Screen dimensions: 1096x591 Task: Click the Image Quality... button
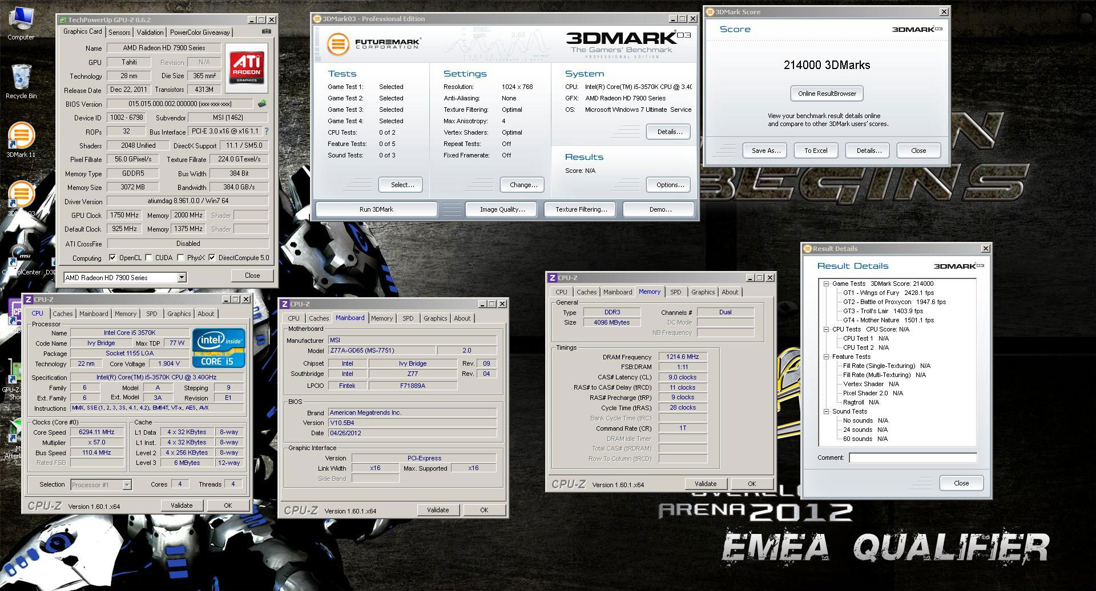pyautogui.click(x=502, y=209)
